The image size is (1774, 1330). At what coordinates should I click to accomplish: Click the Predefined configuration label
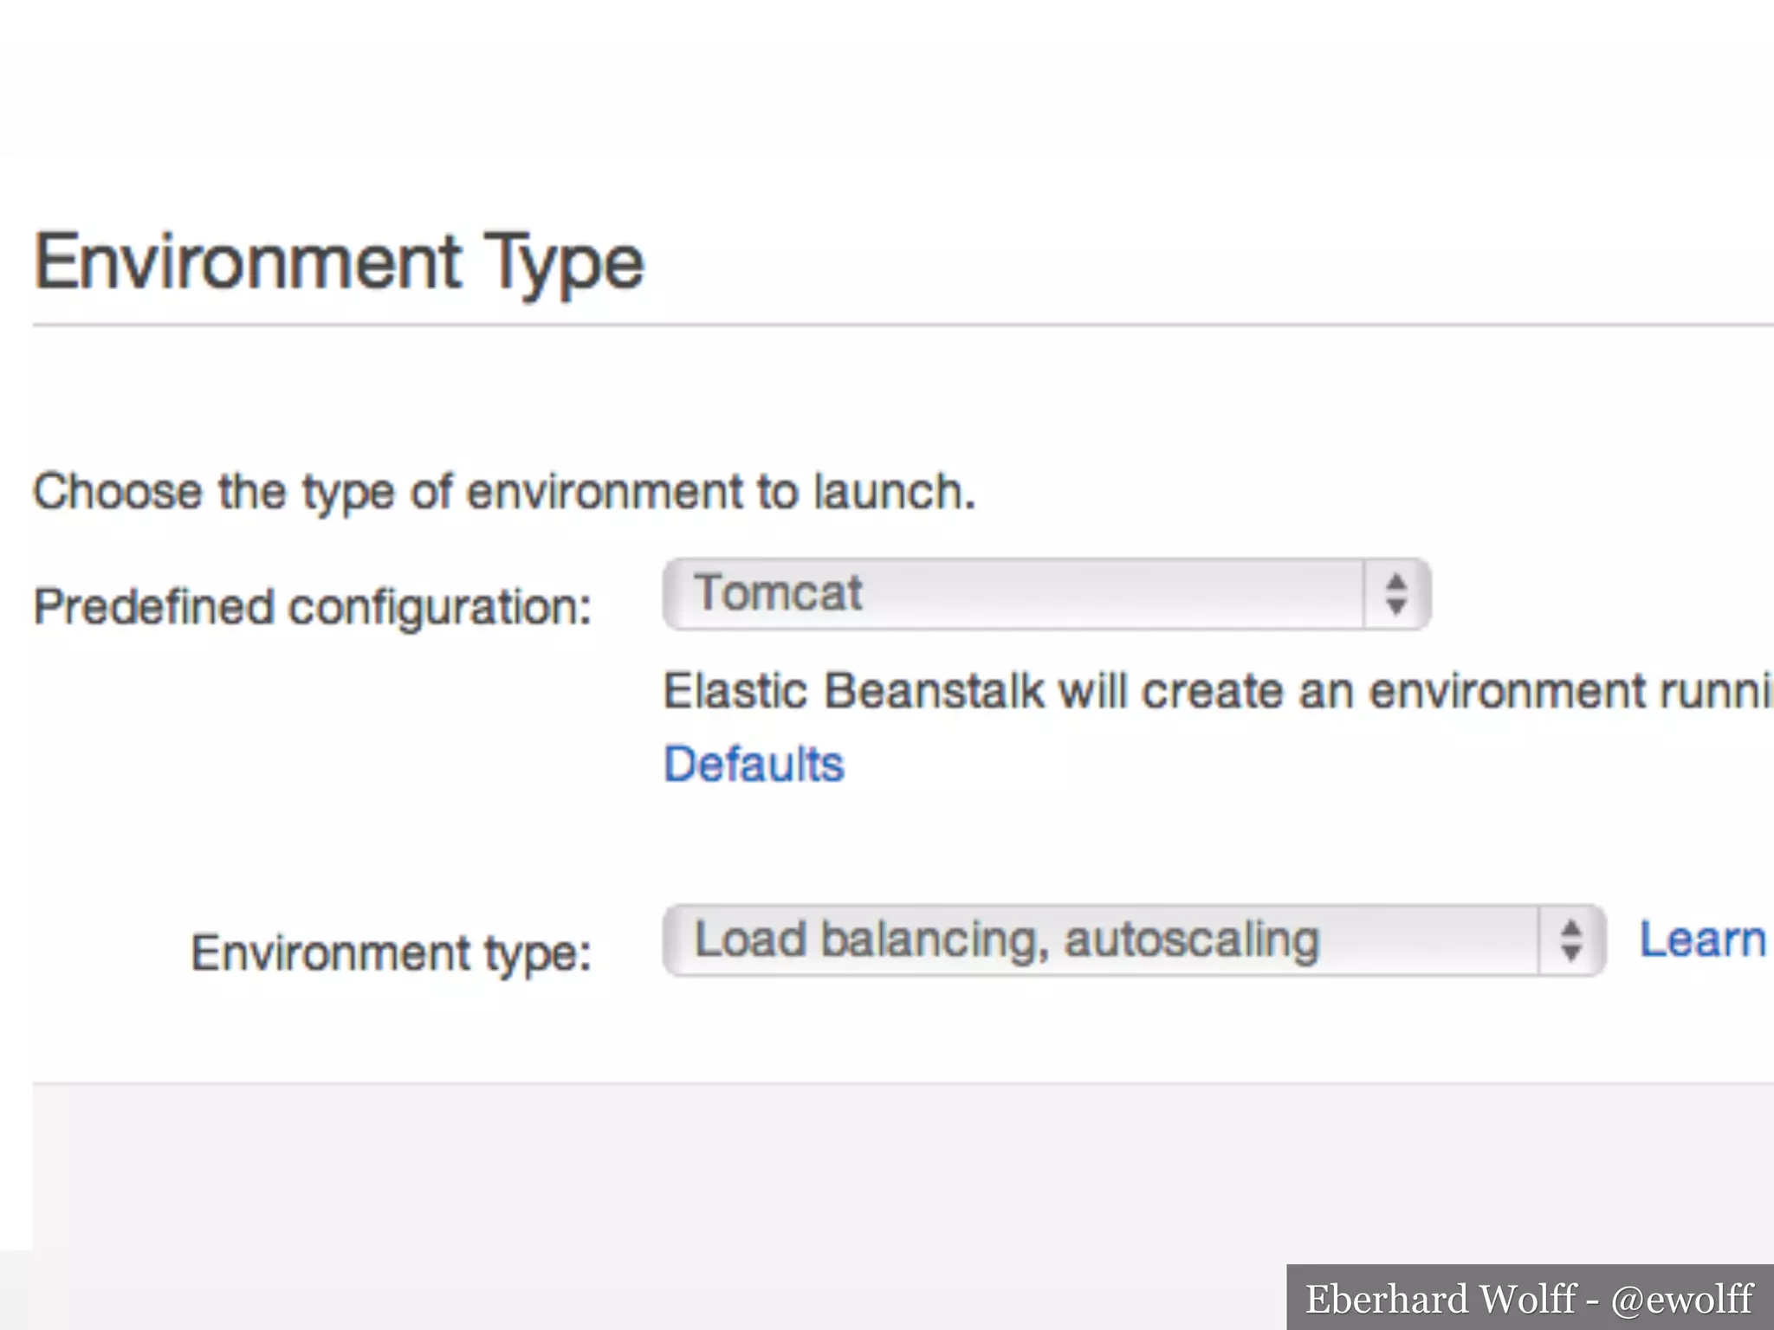point(312,606)
